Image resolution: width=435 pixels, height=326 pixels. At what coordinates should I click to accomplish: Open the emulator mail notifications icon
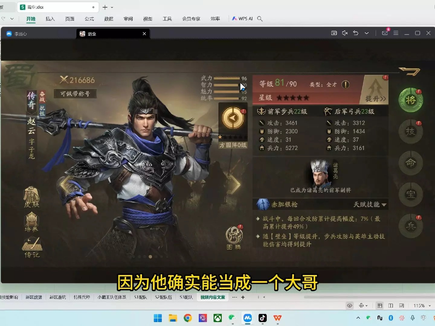click(x=385, y=33)
